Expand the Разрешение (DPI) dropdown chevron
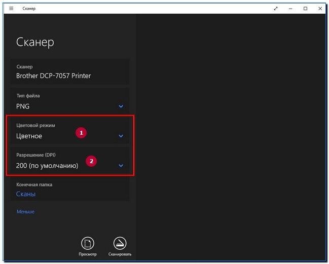The image size is (329, 264). click(x=121, y=165)
